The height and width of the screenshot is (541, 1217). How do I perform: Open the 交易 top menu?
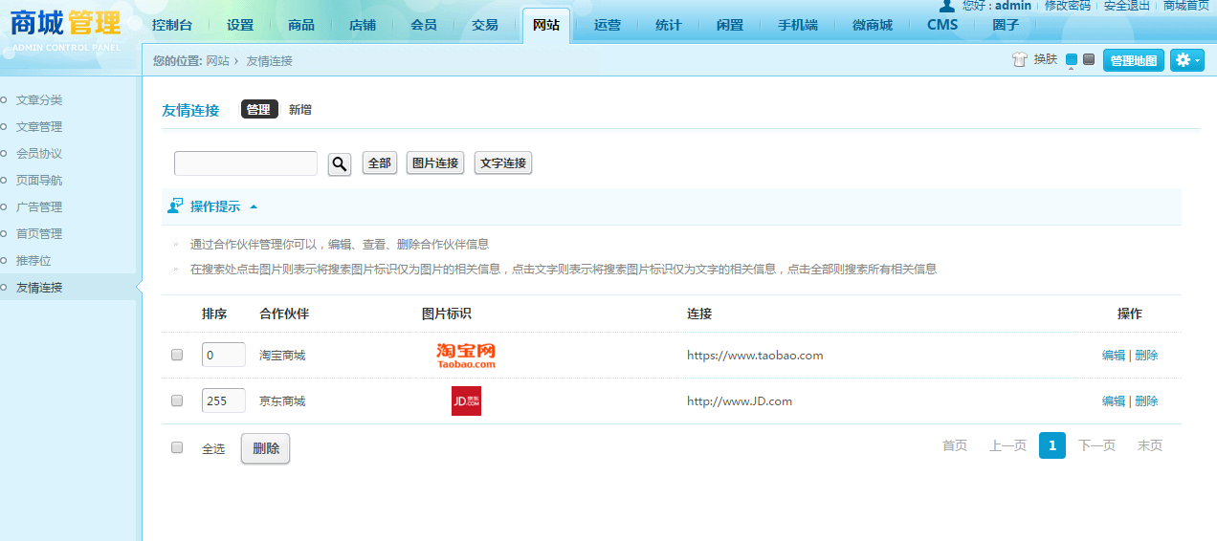[485, 25]
